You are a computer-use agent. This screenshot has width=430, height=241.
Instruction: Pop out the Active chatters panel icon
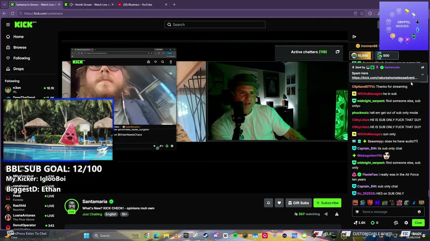(337, 52)
